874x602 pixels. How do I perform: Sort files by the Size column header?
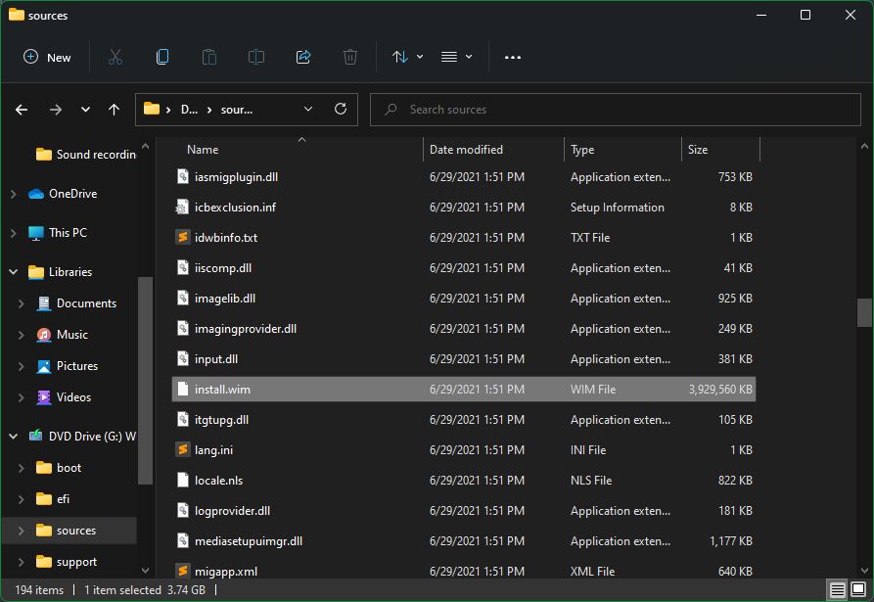697,149
